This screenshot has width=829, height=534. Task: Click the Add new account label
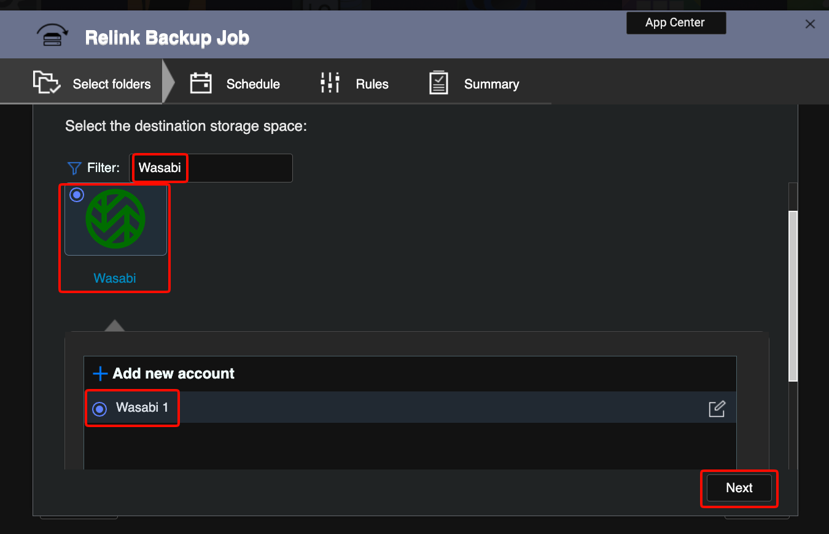(174, 374)
